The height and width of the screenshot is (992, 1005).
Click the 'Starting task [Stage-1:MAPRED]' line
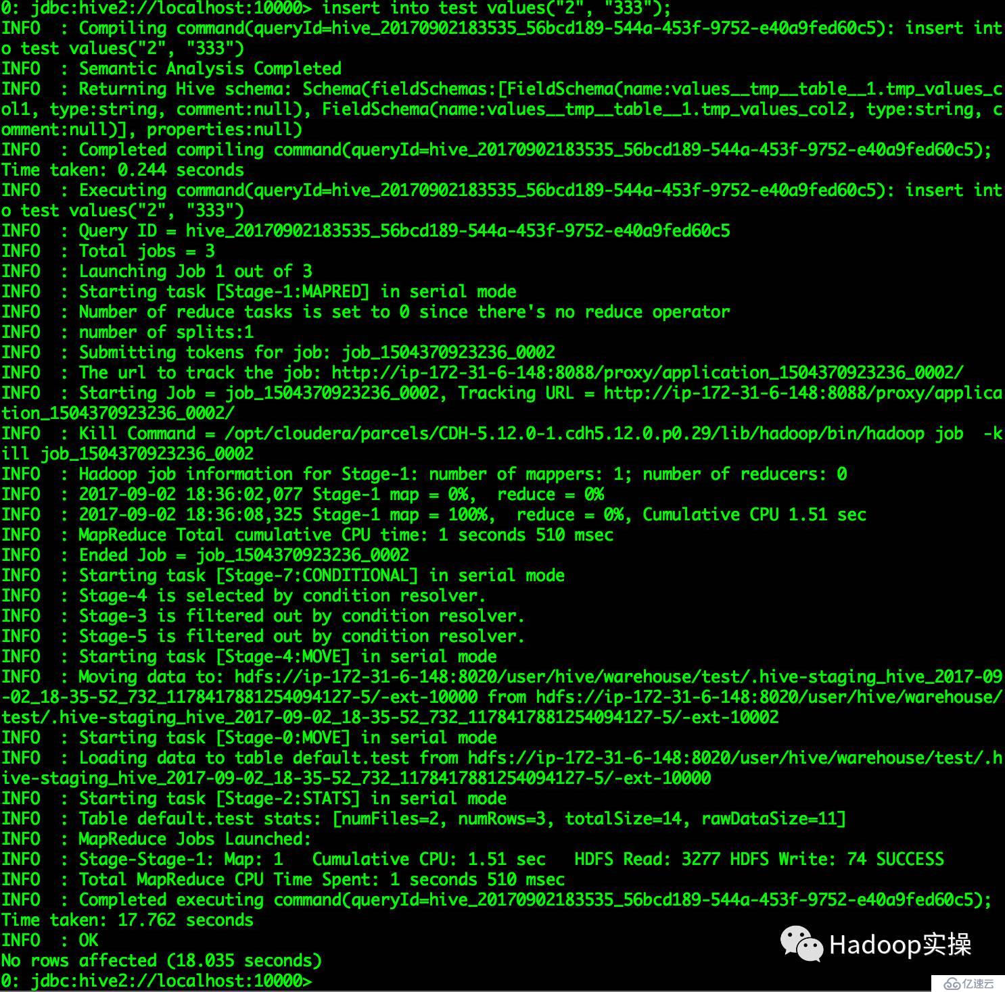(258, 291)
